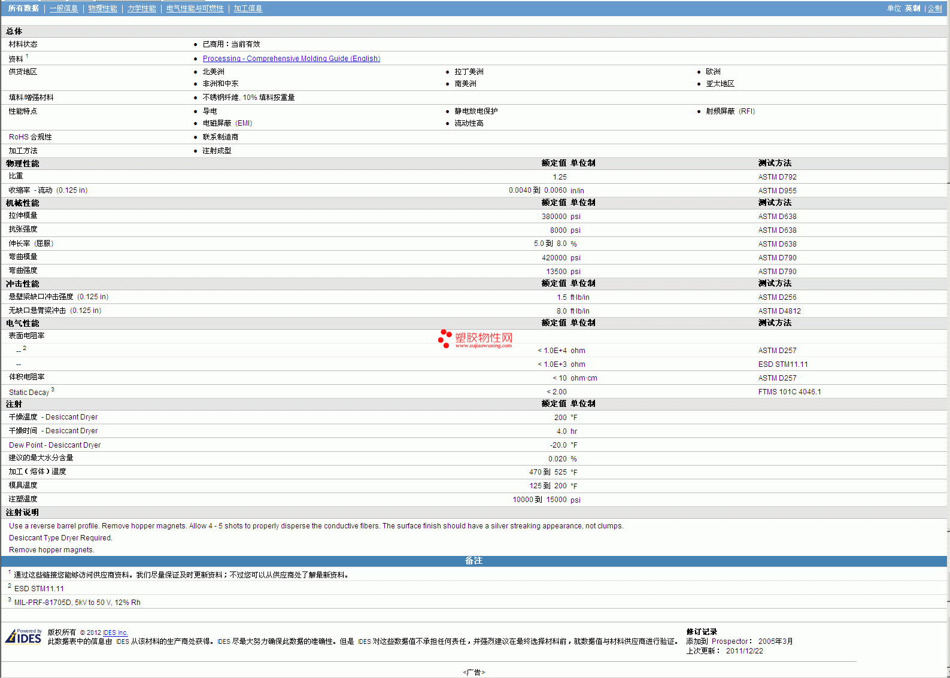Viewport: 950px width, 678px height.
Task: Click the 不锈钢纤维 filler description
Action: click(x=248, y=98)
